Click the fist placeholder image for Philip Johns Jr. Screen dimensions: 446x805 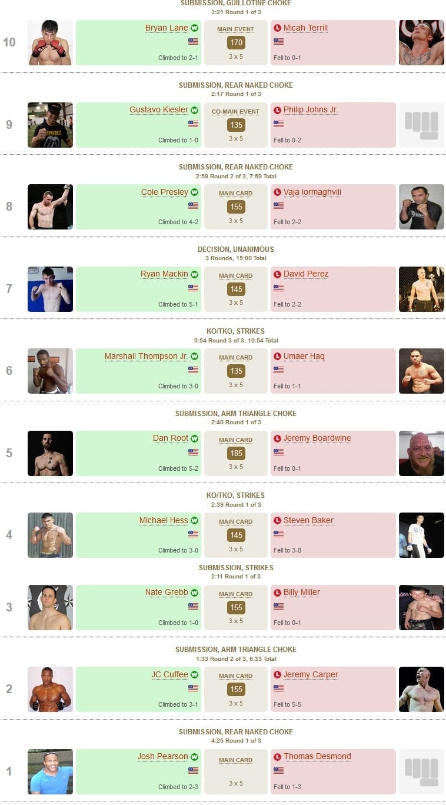tap(421, 125)
